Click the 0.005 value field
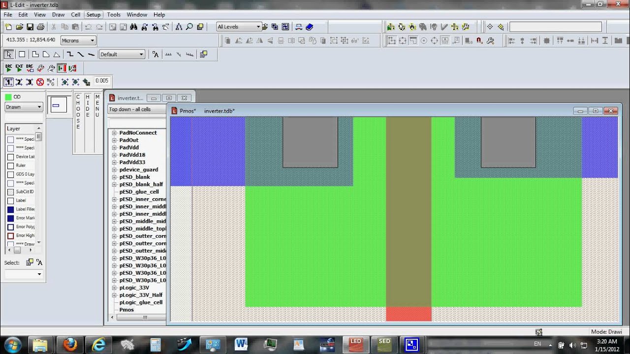The width and height of the screenshot is (630, 354). [x=102, y=81]
